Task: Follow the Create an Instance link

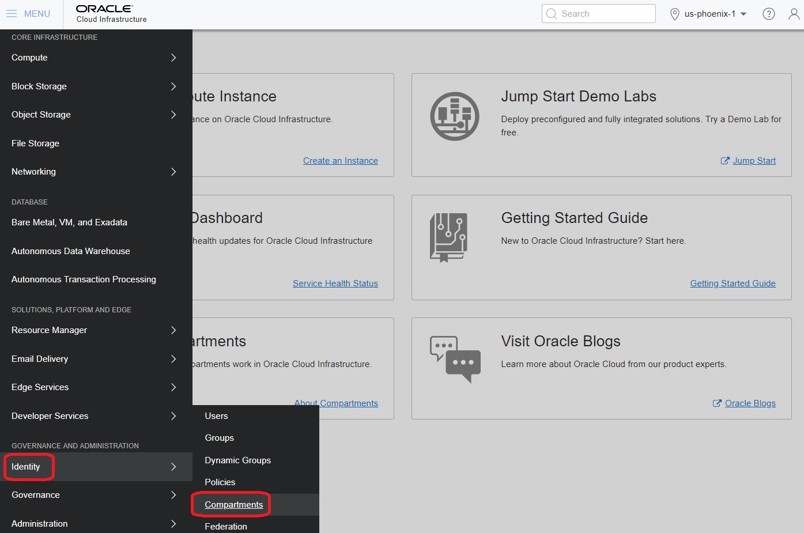Action: click(x=341, y=161)
